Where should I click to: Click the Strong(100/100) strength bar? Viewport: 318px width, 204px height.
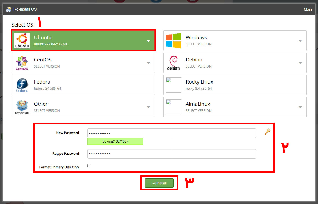[115, 141]
